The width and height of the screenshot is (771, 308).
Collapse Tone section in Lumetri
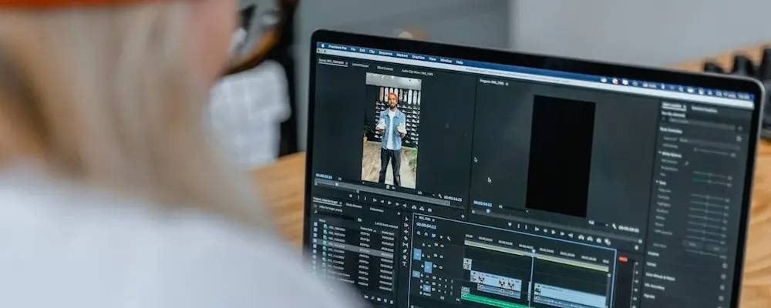point(657,182)
